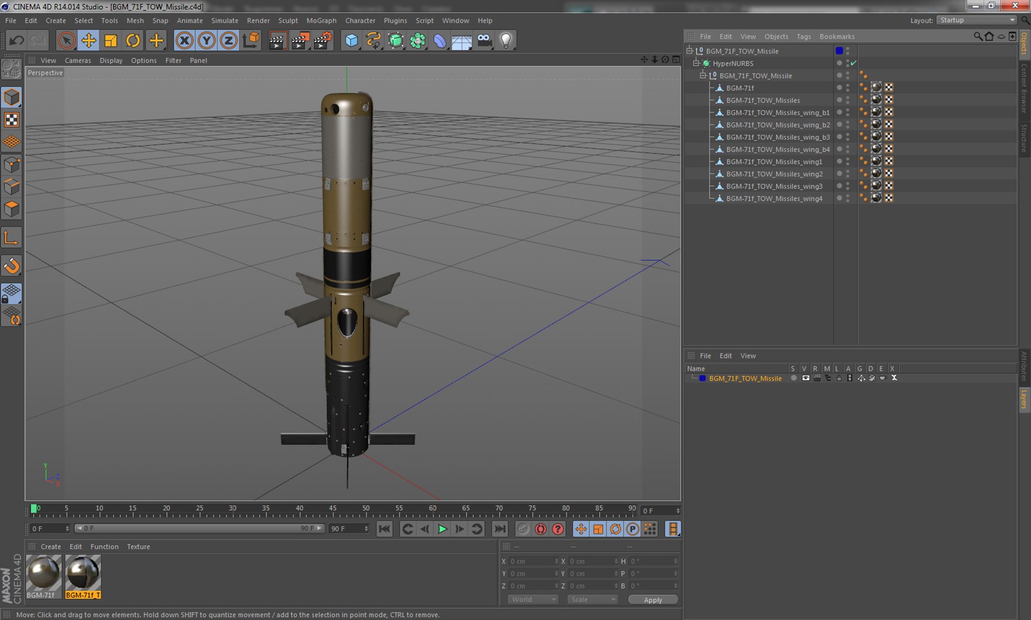
Task: Open the spline tools icon
Action: (x=373, y=40)
